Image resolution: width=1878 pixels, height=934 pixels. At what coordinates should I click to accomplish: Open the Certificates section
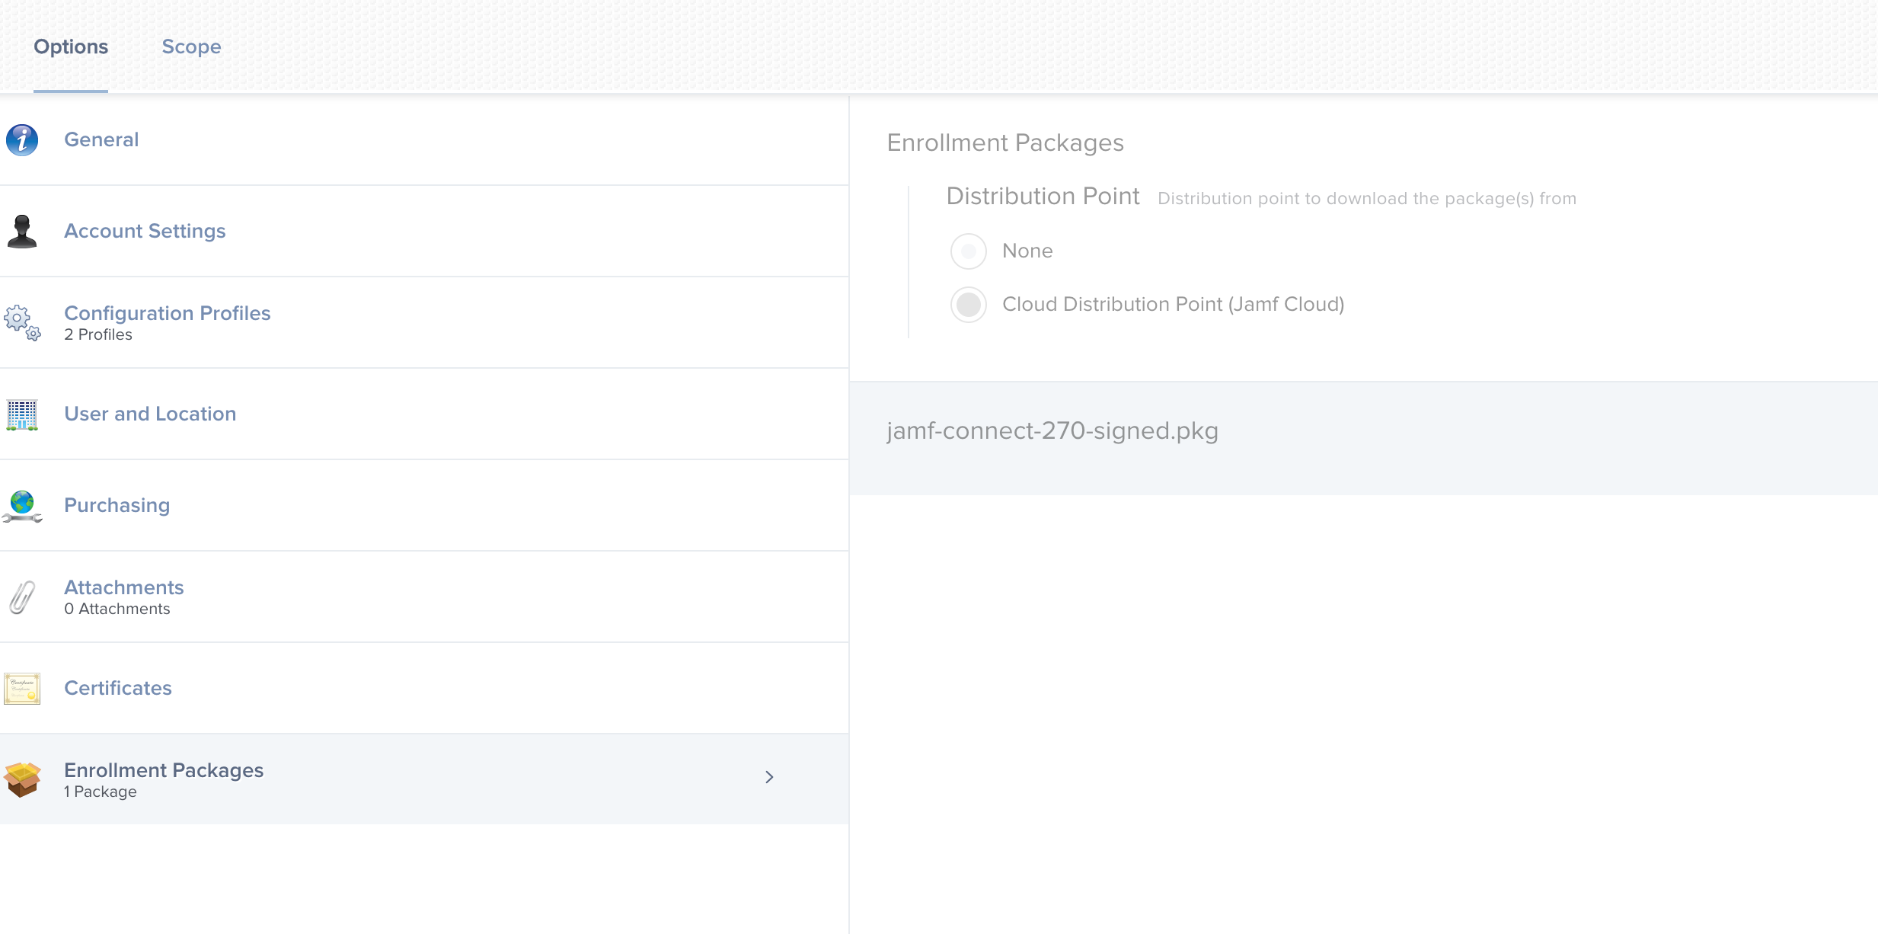pyautogui.click(x=424, y=689)
